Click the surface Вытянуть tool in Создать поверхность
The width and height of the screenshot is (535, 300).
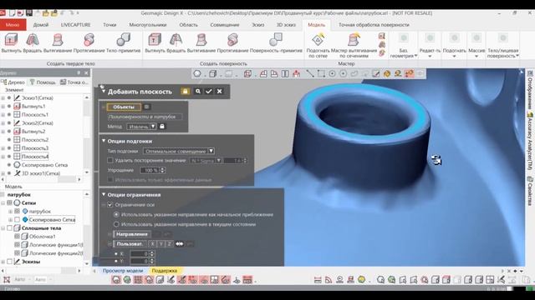(x=155, y=42)
